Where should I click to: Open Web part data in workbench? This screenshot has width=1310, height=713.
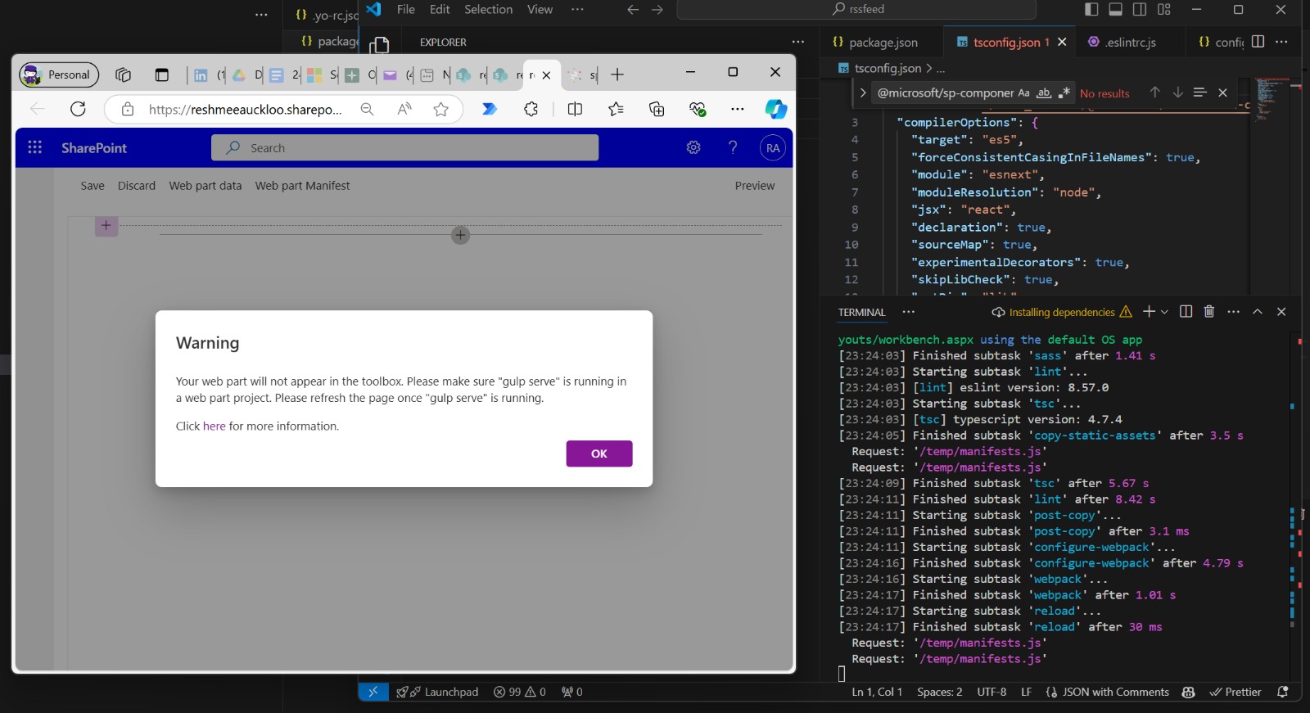[x=206, y=186]
